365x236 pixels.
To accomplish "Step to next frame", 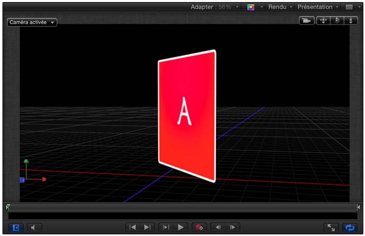I will pos(232,227).
